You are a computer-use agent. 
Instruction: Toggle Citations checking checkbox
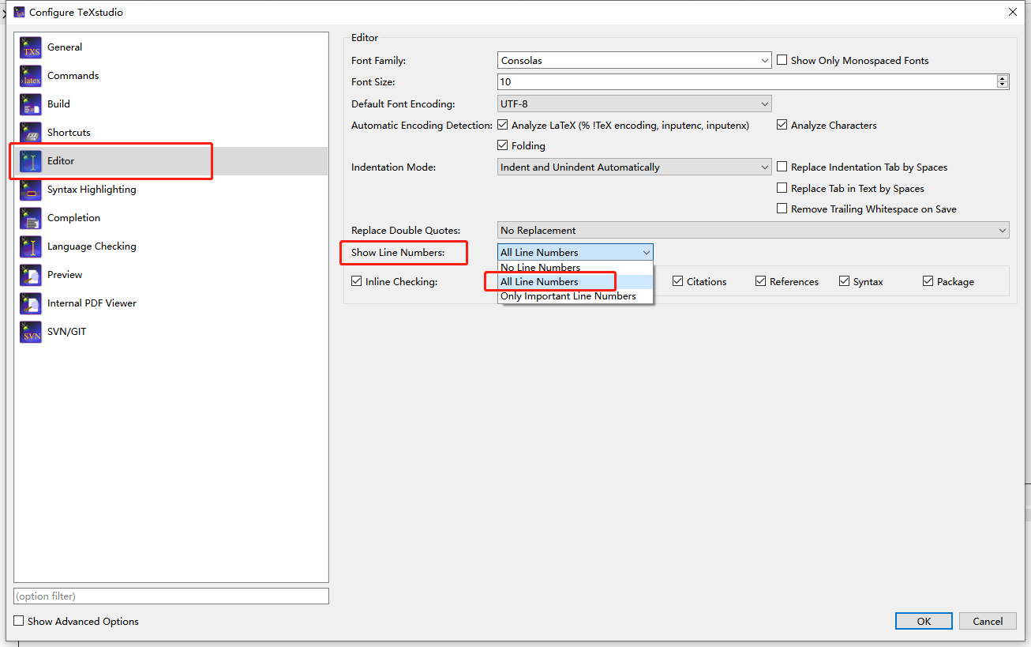[x=677, y=281]
